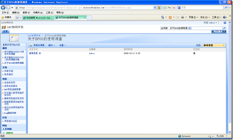
Task: Open 学员简历 sidebar link
Action: 8,75
